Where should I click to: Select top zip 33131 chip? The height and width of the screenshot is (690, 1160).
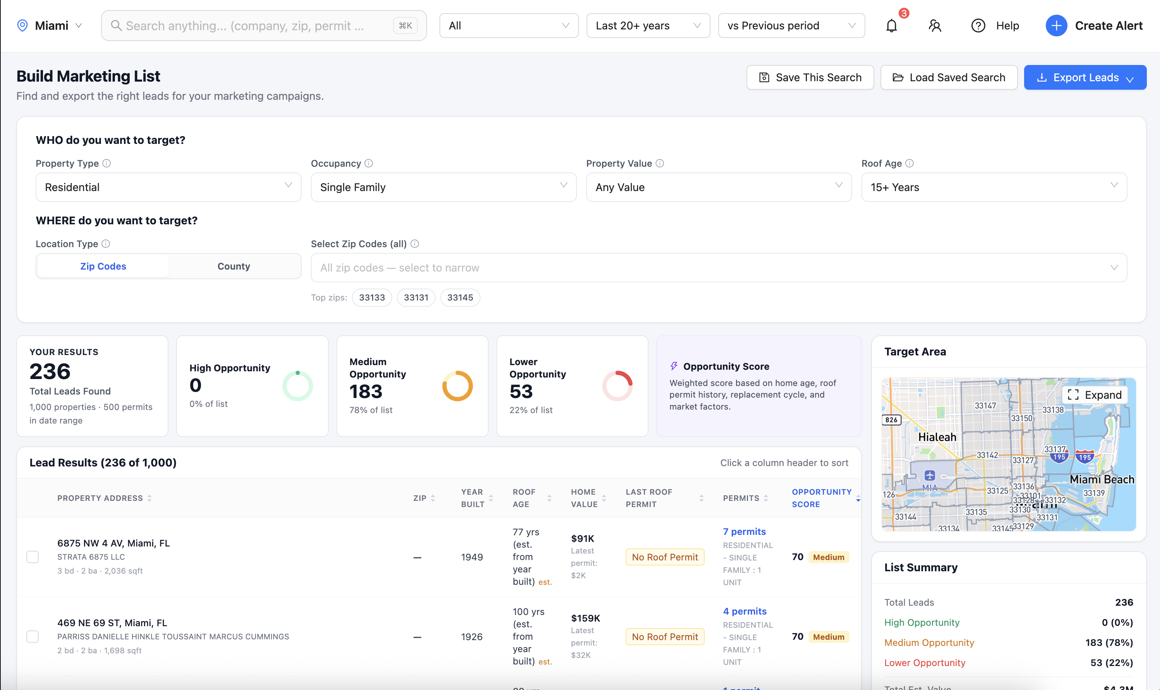pos(415,297)
